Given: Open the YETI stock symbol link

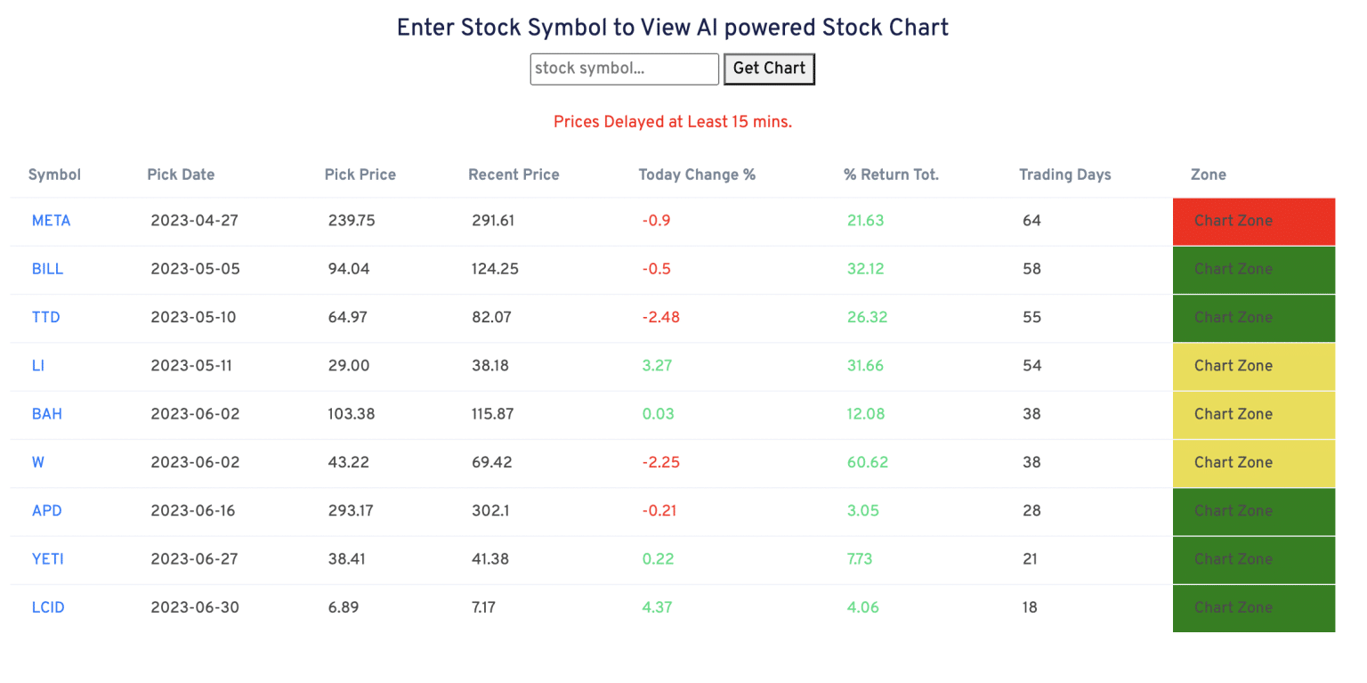Looking at the screenshot, I should pos(47,559).
